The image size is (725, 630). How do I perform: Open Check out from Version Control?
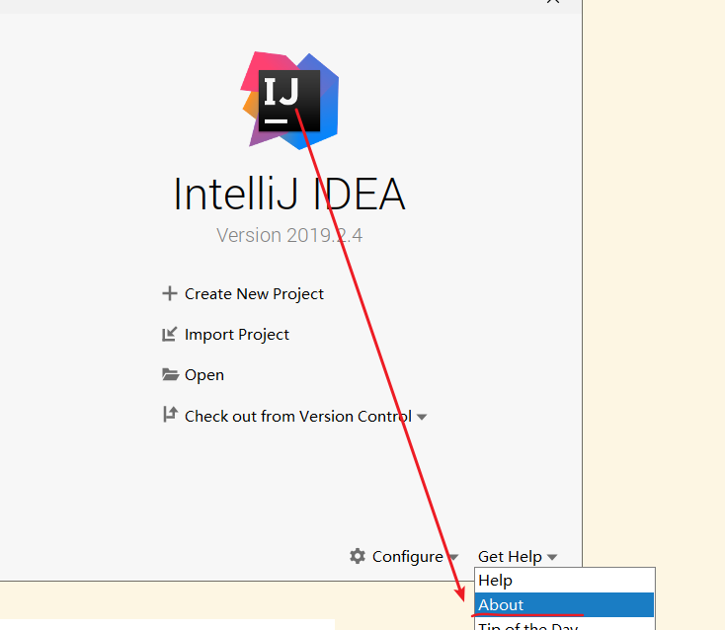297,416
